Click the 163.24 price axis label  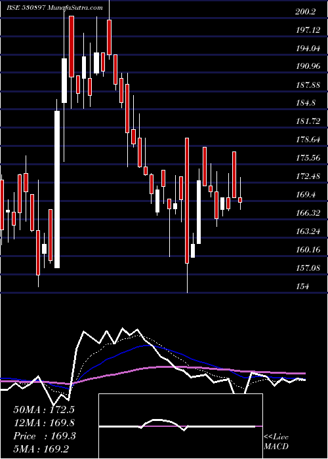tap(308, 231)
